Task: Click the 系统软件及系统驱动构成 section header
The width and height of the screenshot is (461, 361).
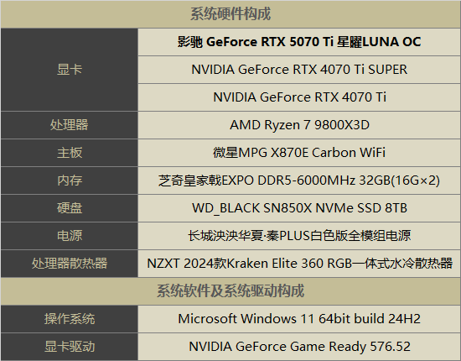Action: click(230, 291)
